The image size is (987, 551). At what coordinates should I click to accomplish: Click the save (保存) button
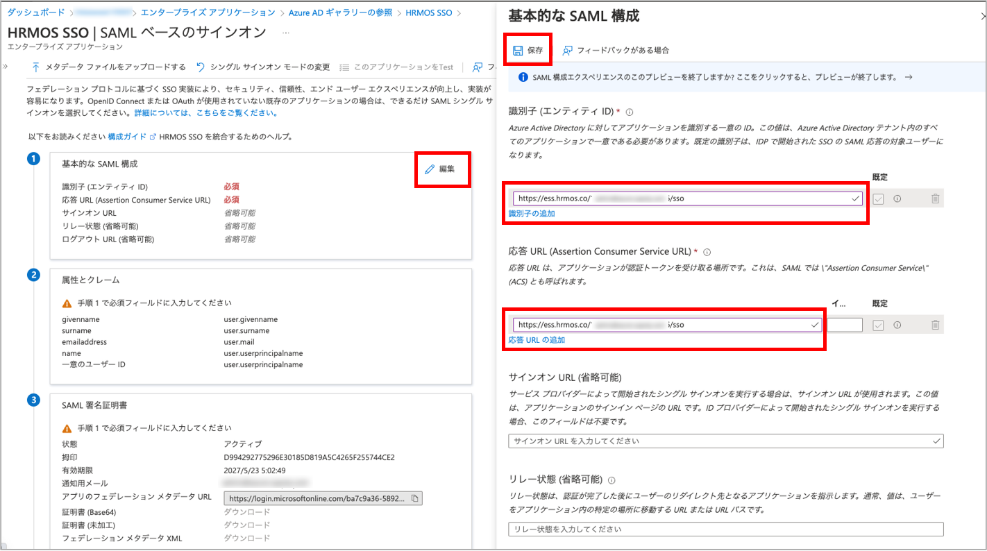(x=528, y=50)
